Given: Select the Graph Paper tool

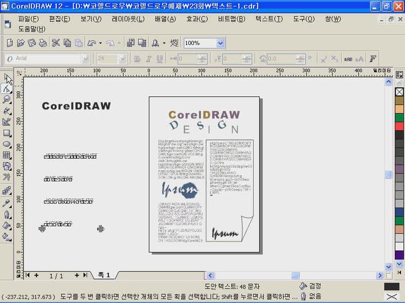Looking at the screenshot, I should tap(7, 155).
